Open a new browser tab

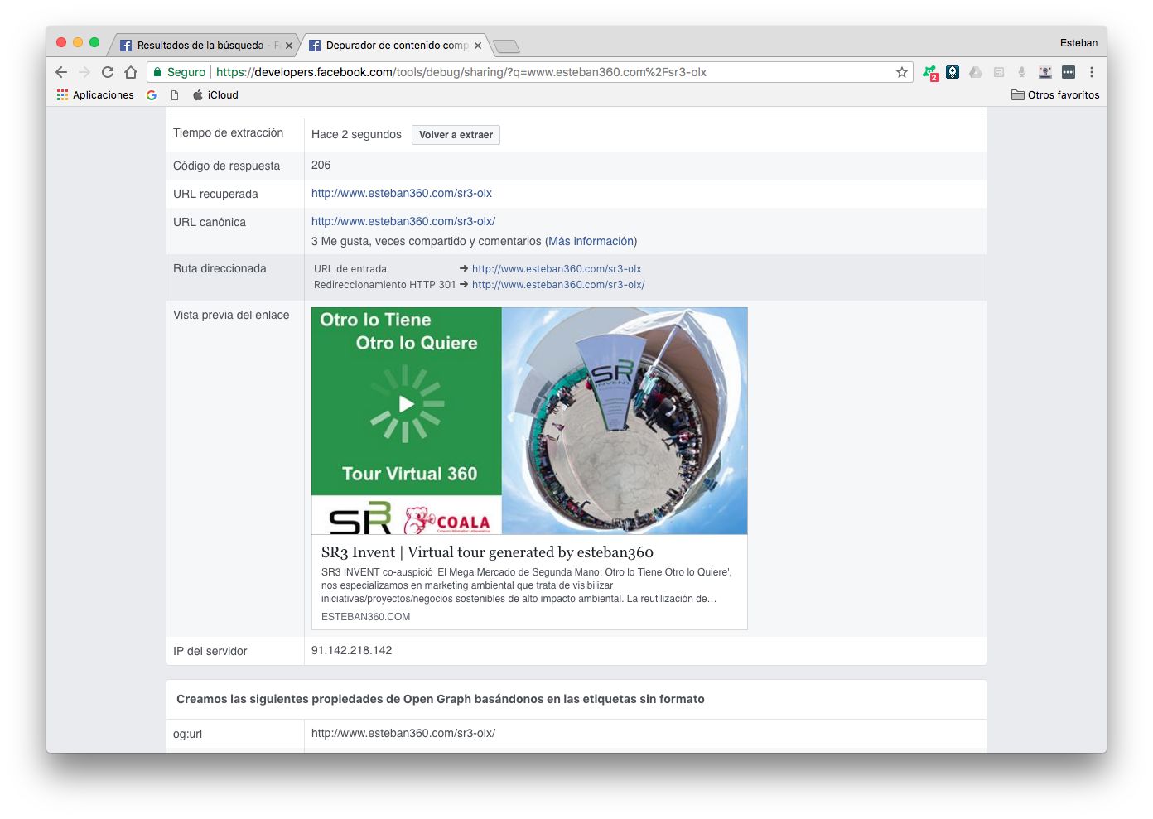506,46
